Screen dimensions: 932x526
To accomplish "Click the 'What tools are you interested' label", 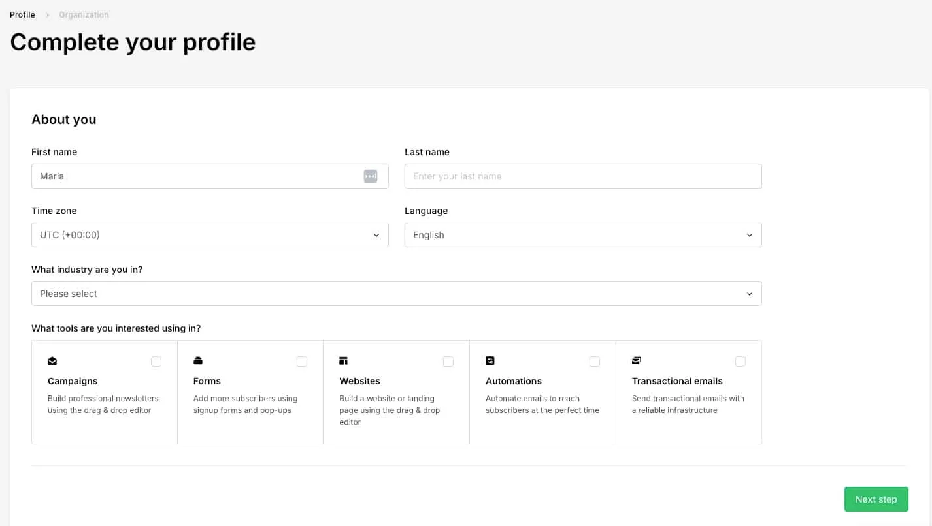I will click(x=116, y=328).
